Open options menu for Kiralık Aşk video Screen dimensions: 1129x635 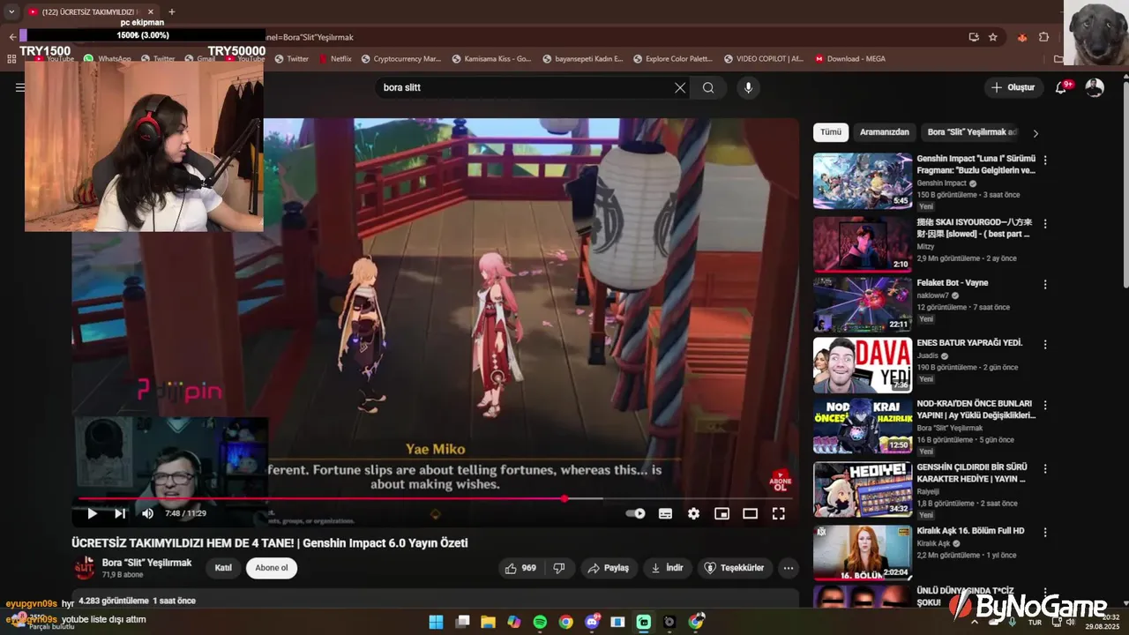(1045, 533)
